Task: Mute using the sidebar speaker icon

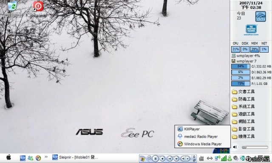Action: (x=235, y=147)
